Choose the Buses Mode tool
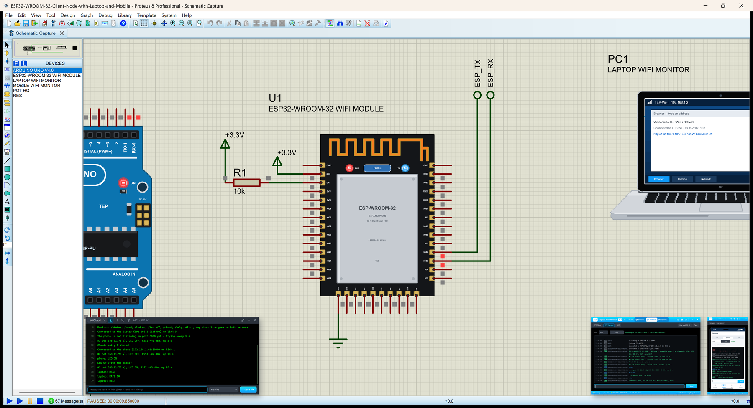The image size is (753, 408). 7,86
